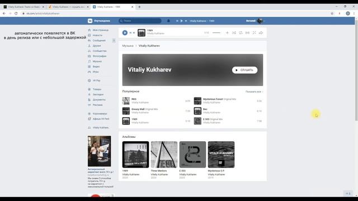Image resolution: width=358 pixels, height=201 pixels.
Task: Focus the VK search field
Action: coord(140,21)
